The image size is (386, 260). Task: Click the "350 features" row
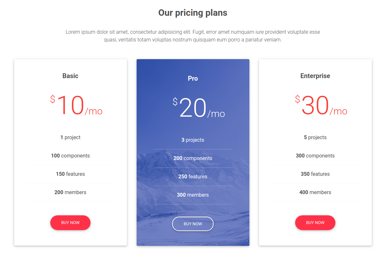(315, 174)
